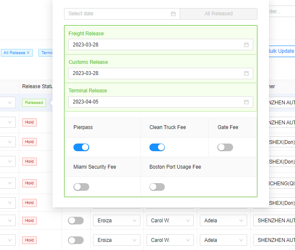Open the last row's Adela dropdown
This screenshot has width=295, height=250.
pyautogui.click(x=223, y=240)
